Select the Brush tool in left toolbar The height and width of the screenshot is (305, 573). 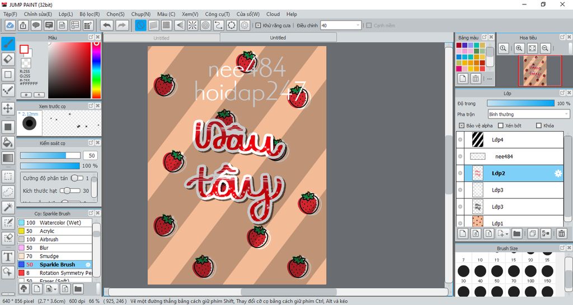point(8,44)
